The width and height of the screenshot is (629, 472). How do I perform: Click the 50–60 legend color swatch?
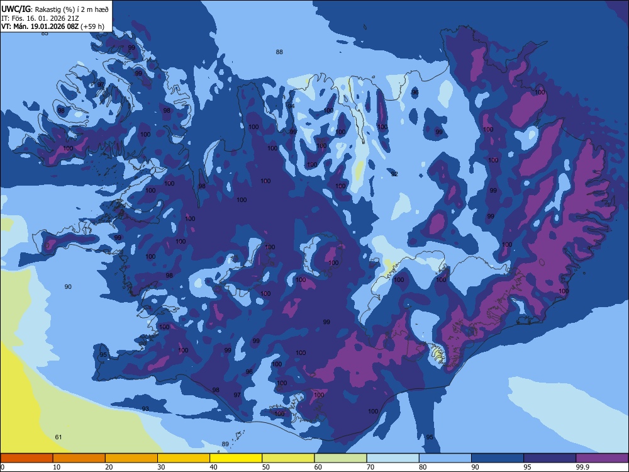(x=288, y=458)
